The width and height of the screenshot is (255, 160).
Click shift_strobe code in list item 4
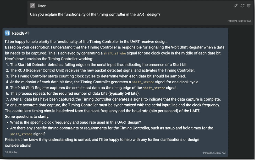point(143,82)
